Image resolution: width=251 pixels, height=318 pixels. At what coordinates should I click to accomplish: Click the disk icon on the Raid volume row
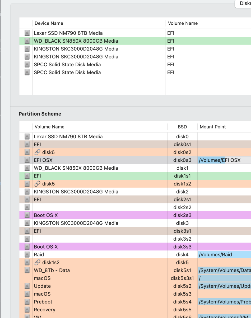(x=27, y=255)
